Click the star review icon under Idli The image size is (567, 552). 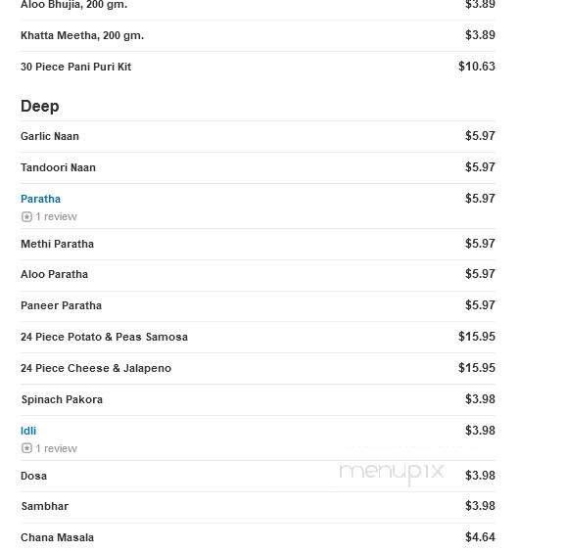click(x=26, y=448)
